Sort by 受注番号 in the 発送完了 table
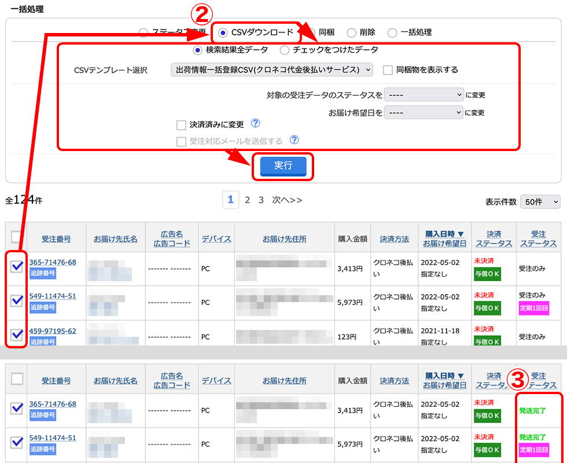The image size is (567, 463). [x=56, y=381]
